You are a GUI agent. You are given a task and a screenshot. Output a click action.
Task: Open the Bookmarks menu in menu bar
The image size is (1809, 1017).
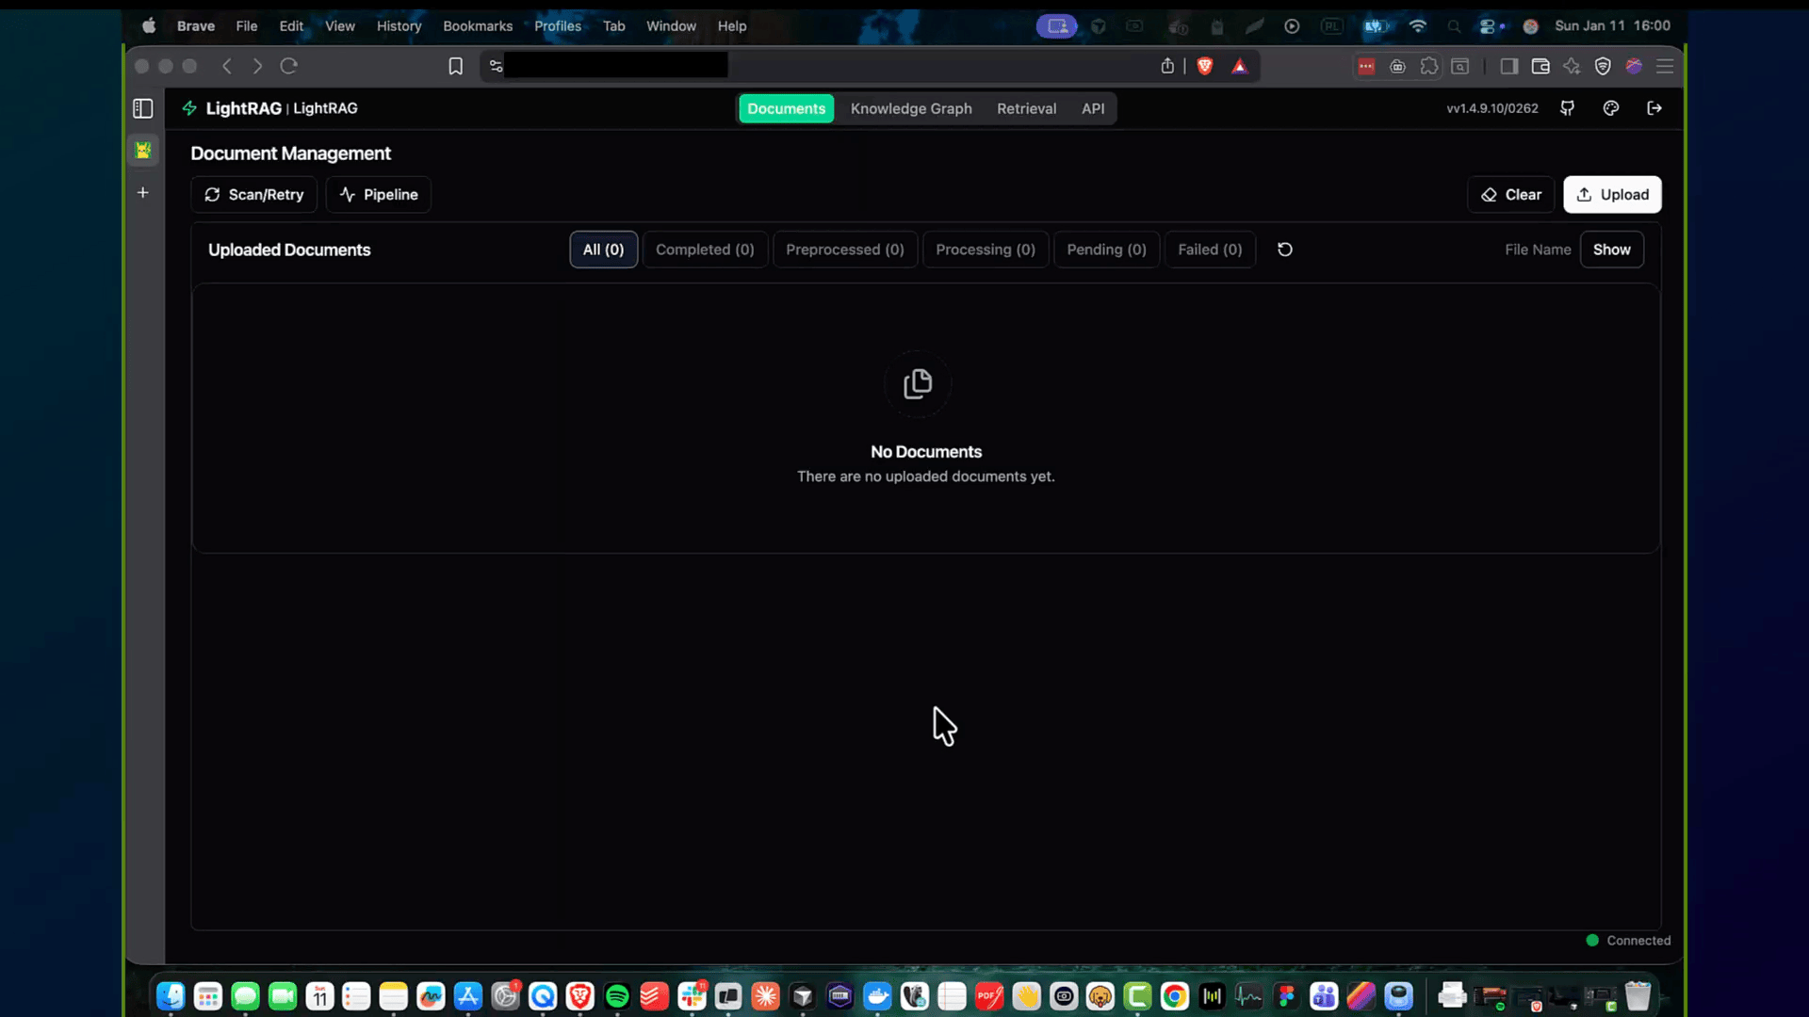point(478,25)
